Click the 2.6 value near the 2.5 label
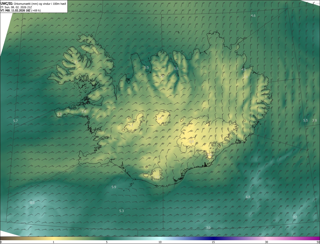Viewport: 320px width, 244px height. 84,111
